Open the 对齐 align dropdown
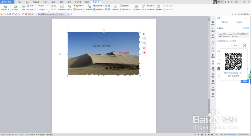Image resolution: width=251 pixels, height=136 pixels. (144, 10)
